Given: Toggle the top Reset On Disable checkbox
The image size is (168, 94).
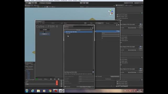Looking at the screenshot, I should (x=117, y=15).
